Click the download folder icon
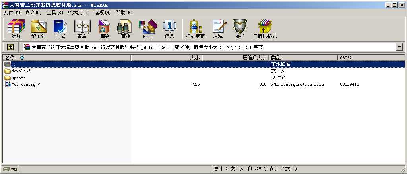Image resolution: width=407 pixels, height=174 pixels. tap(8, 71)
